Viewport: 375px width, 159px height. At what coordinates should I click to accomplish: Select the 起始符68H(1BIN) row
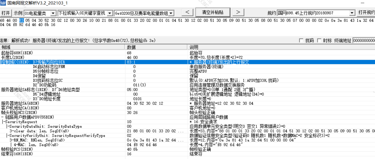tap(187, 53)
